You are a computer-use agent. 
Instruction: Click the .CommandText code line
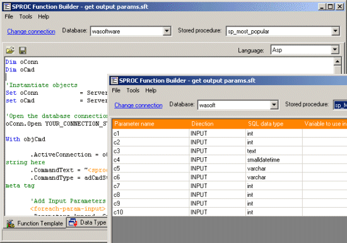click(x=69, y=170)
